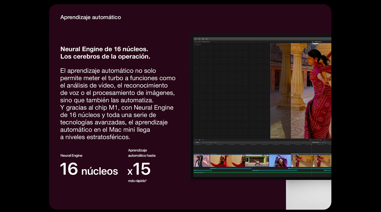This screenshot has height=212, width=381.
Task: Open the clip appearance menu in timeline
Action: (x=195, y=140)
